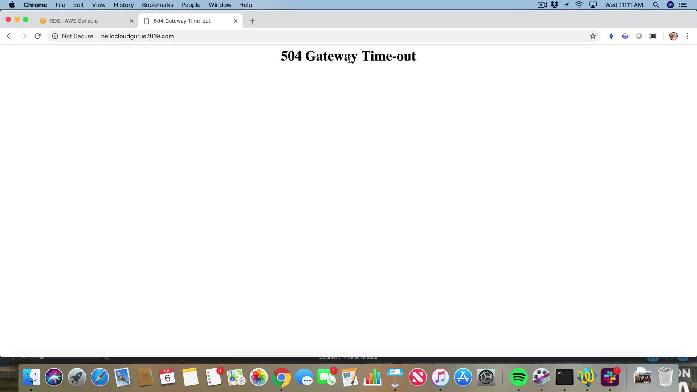Launch Terminal from the Dock

pos(564,377)
